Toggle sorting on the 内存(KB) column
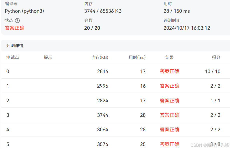 click(x=100, y=57)
